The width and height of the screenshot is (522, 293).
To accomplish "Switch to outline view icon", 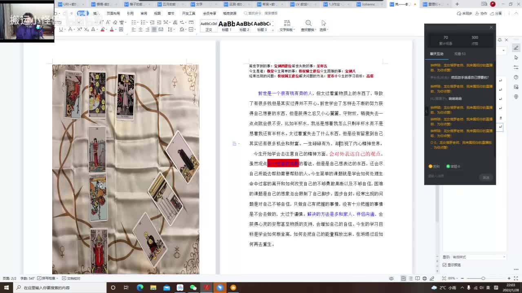I will click(x=410, y=278).
